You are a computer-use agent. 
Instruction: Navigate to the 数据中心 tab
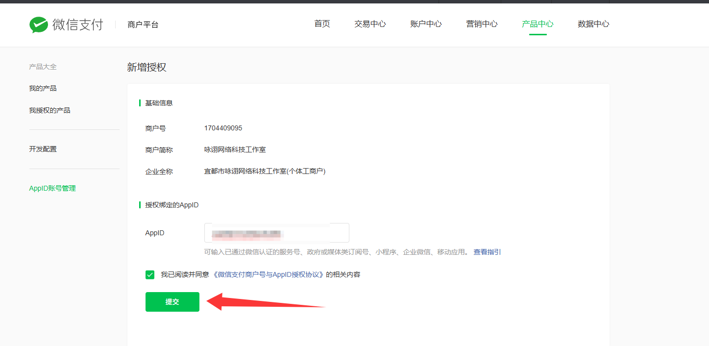tap(593, 24)
